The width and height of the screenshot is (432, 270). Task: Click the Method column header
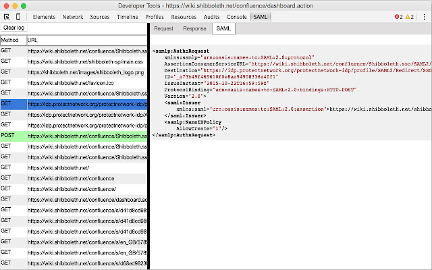click(12, 40)
